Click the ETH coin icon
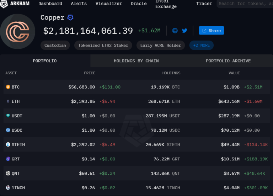Screen dimensions: 273x196 click(x=8, y=101)
